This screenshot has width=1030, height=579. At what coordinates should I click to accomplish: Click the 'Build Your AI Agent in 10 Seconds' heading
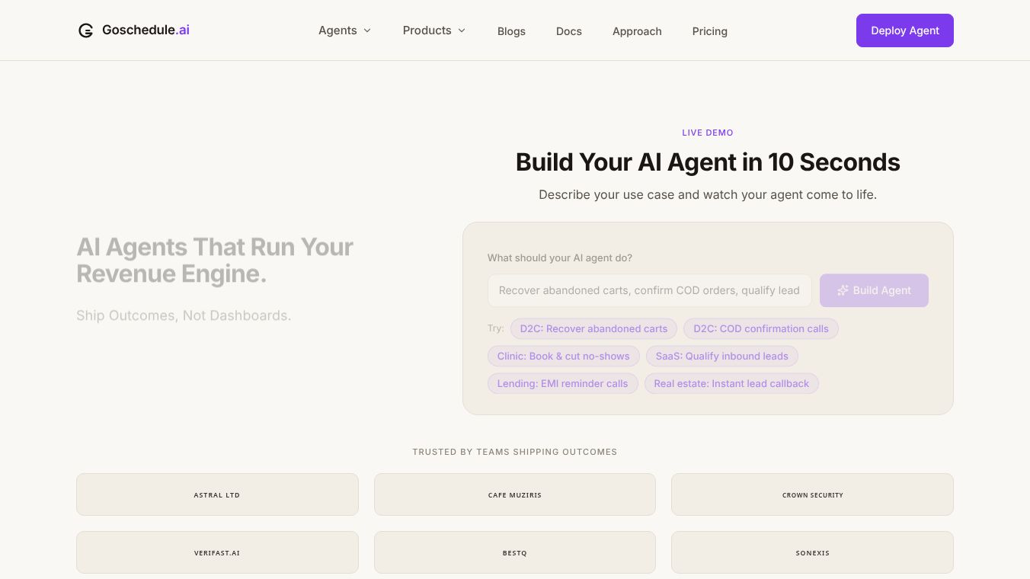708,162
